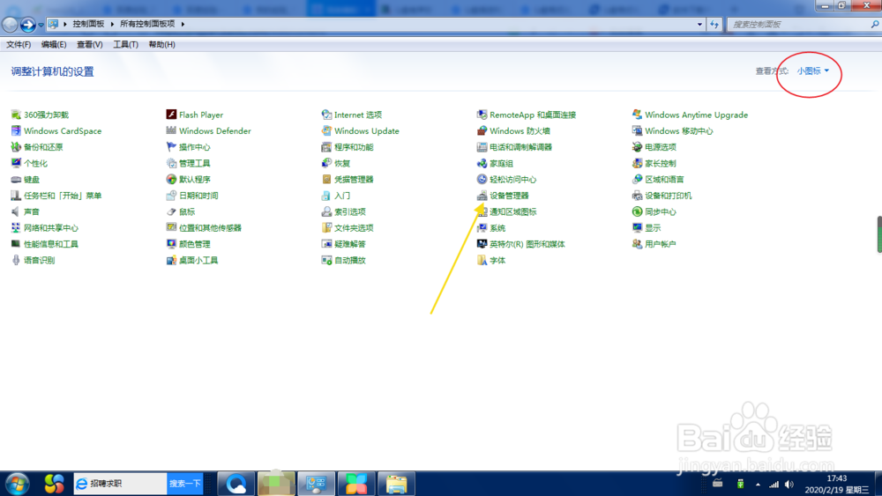
Task: Open the 编辑(E) menu
Action: pos(54,44)
